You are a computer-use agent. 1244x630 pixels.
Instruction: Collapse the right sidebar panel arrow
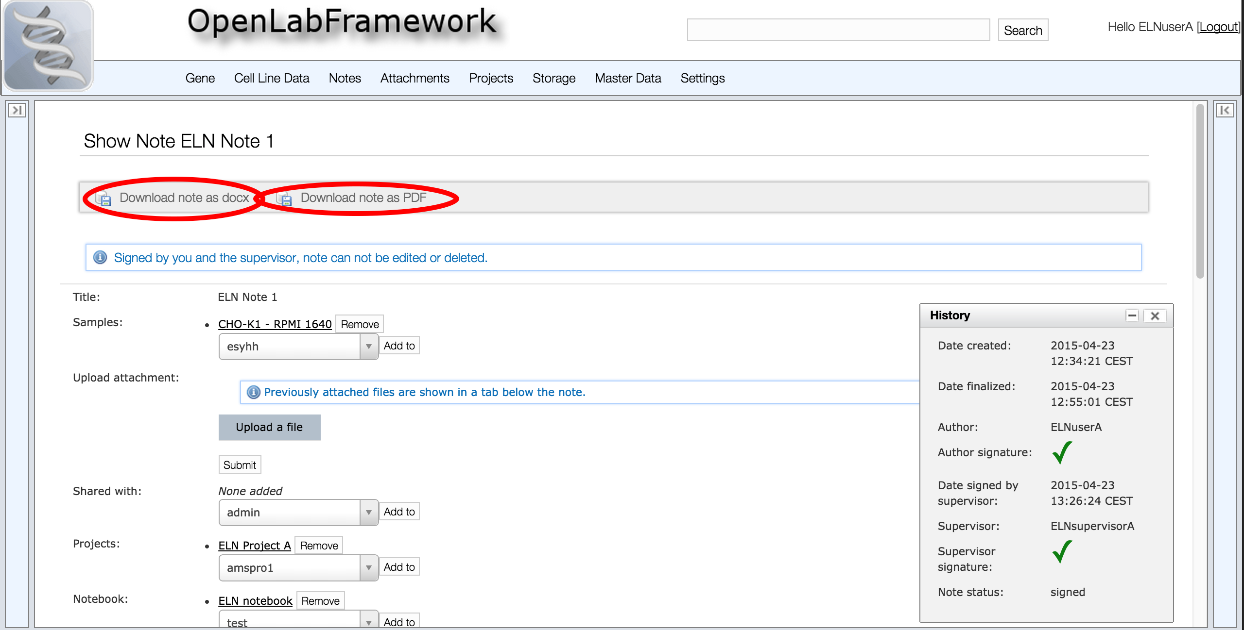click(x=1225, y=110)
